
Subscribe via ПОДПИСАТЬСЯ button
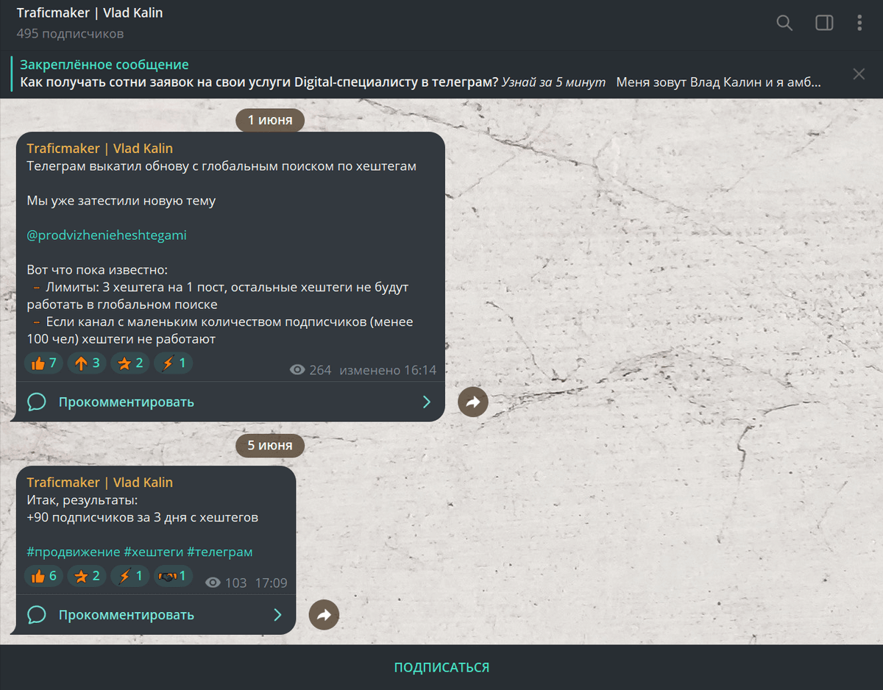(x=441, y=667)
